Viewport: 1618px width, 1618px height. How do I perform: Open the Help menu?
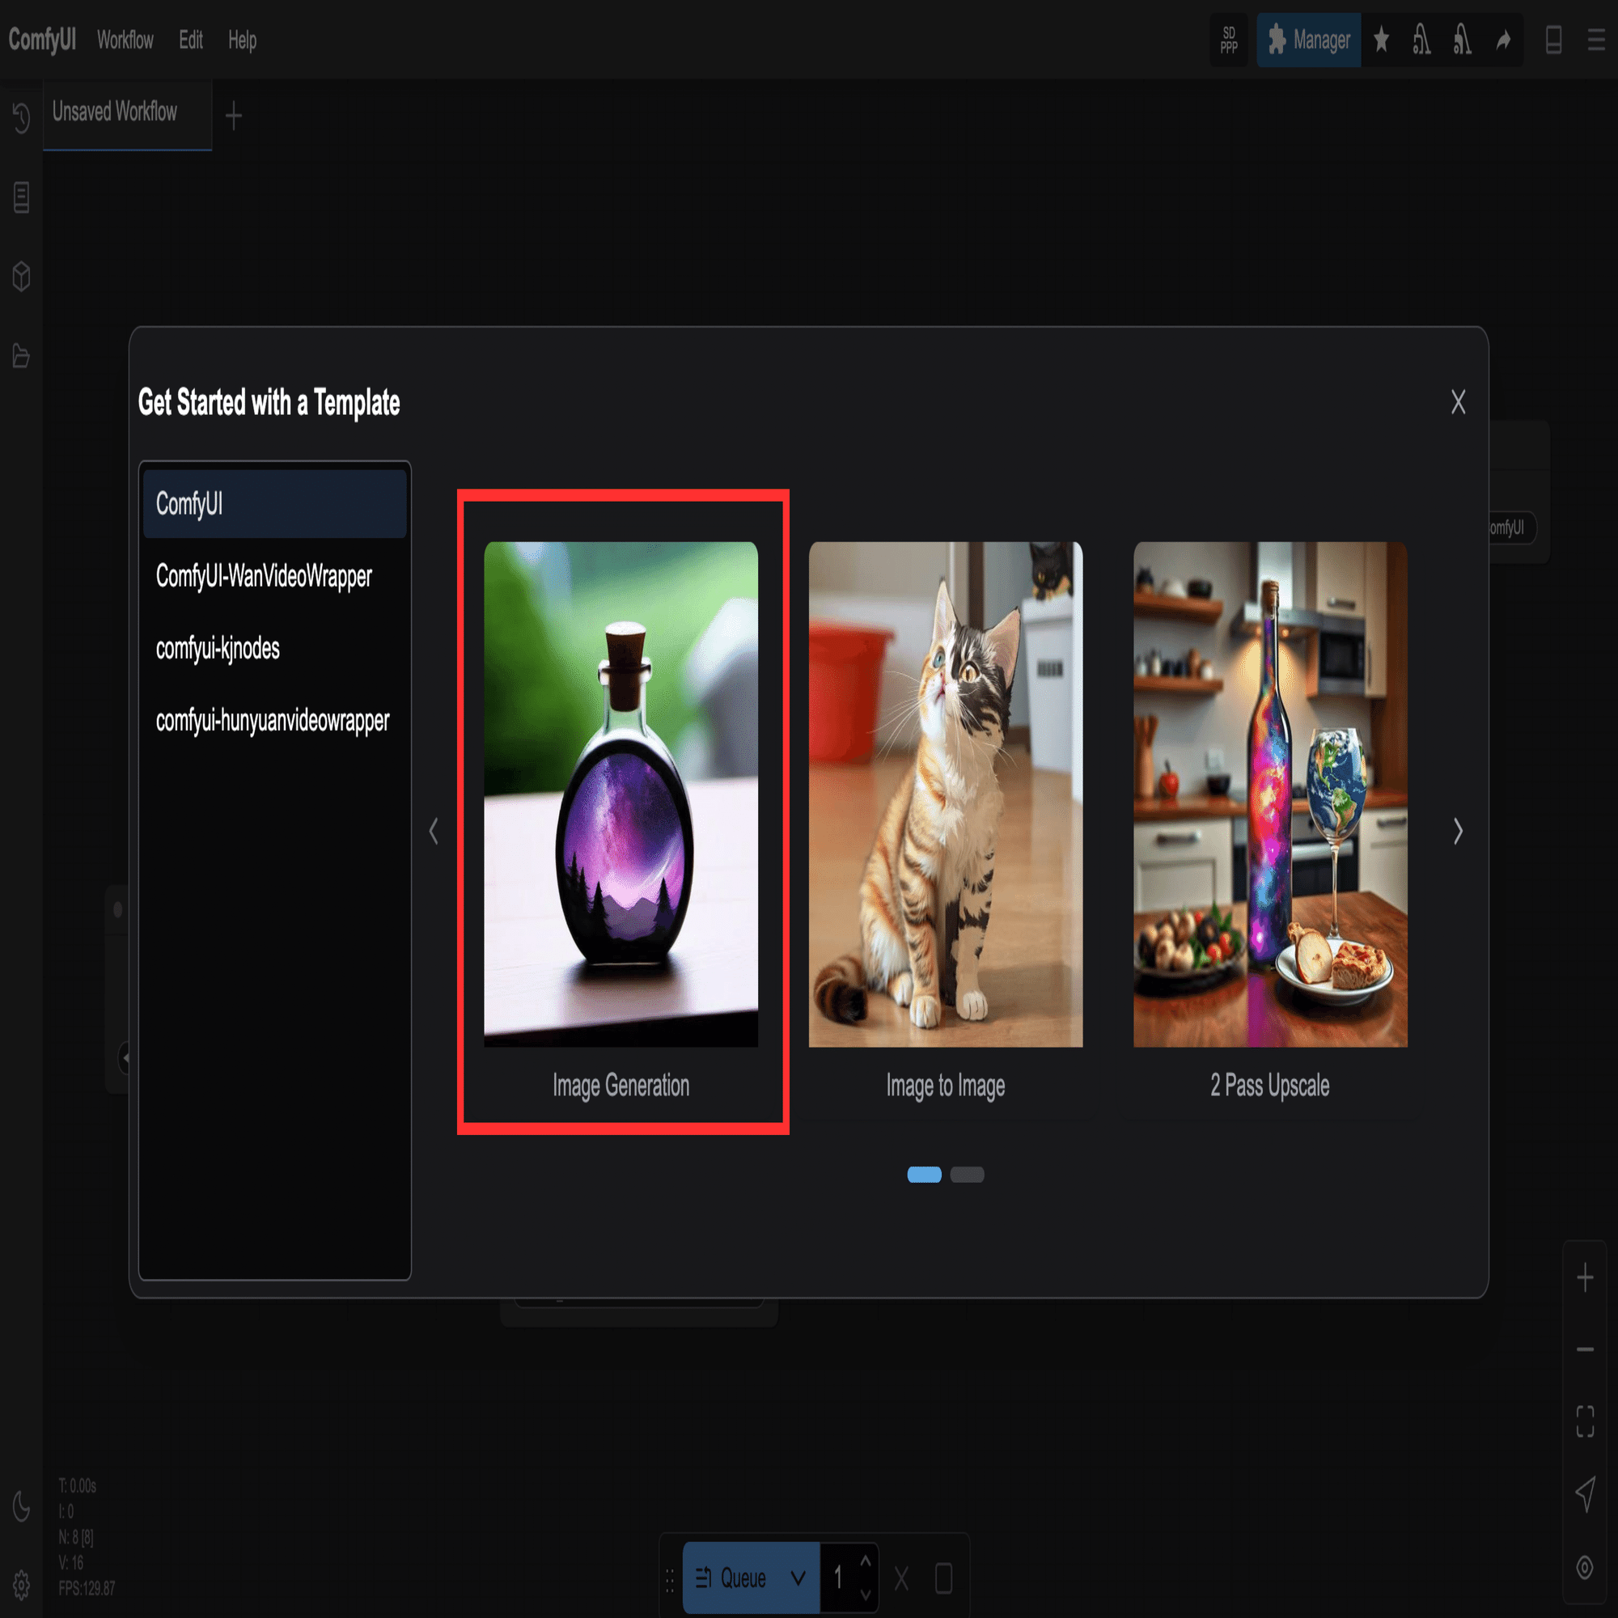(x=242, y=40)
